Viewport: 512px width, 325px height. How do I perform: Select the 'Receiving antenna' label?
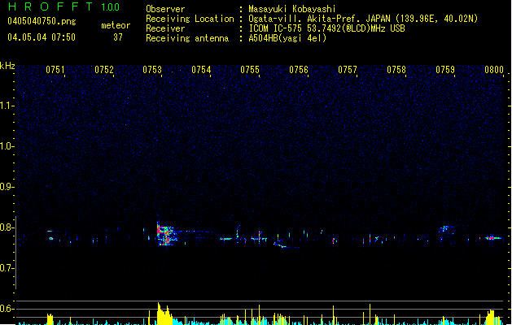pyautogui.click(x=187, y=38)
